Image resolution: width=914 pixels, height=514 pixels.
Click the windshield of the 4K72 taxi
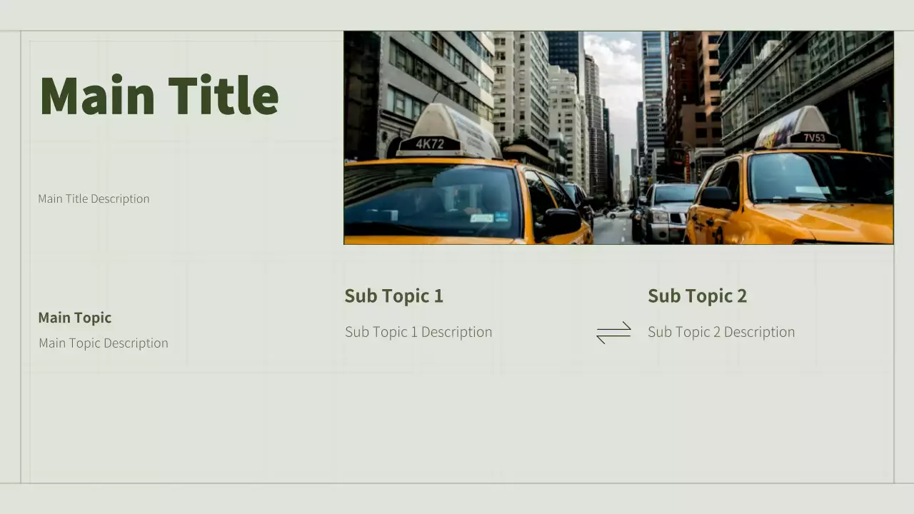(x=431, y=201)
